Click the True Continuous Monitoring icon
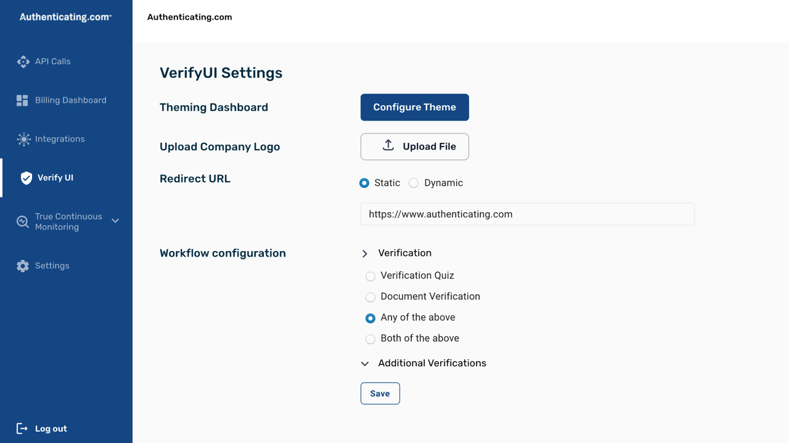Viewport: 789px width, 443px height. [x=23, y=221]
